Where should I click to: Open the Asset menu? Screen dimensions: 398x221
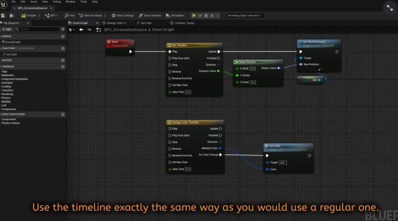pyautogui.click(x=34, y=2)
